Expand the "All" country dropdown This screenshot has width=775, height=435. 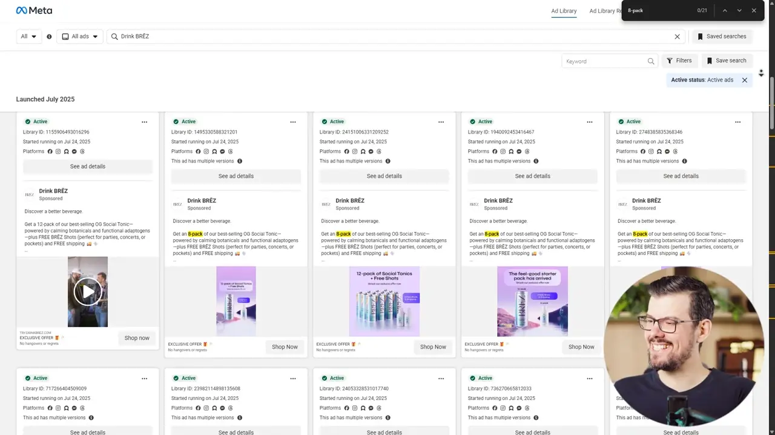click(28, 36)
